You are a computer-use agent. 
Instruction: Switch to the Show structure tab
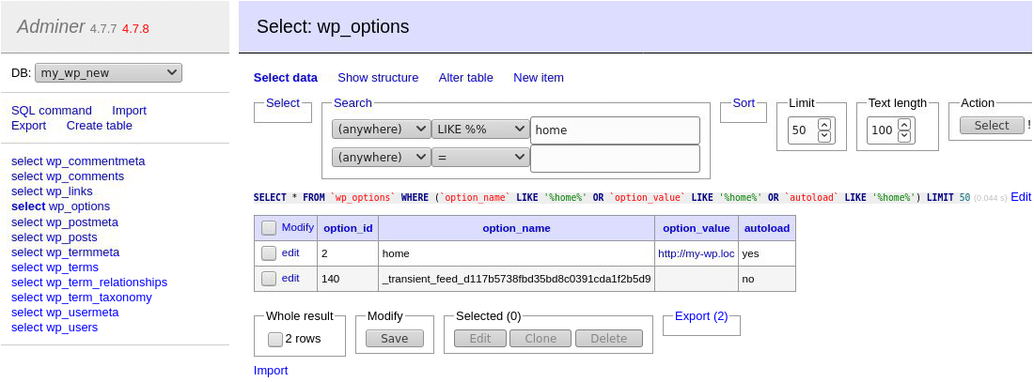click(378, 78)
